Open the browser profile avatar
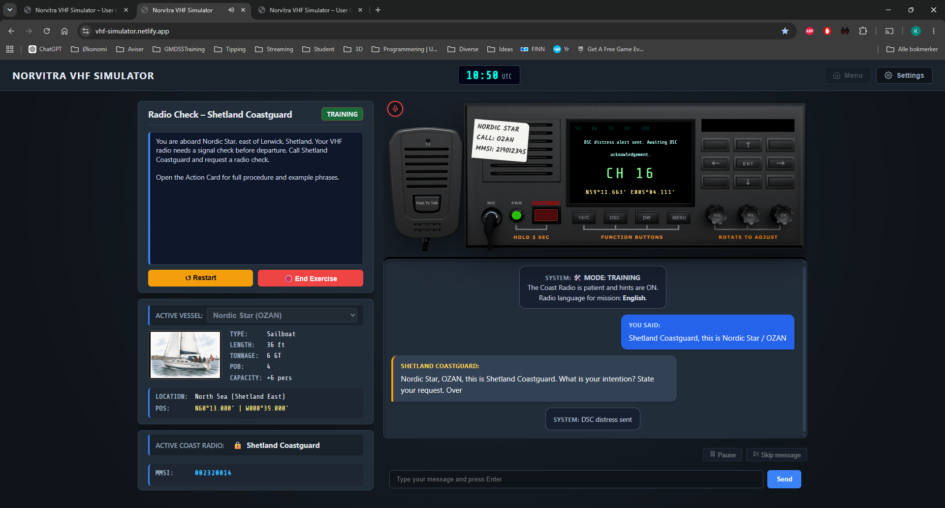Viewport: 945px width, 508px height. pos(916,31)
